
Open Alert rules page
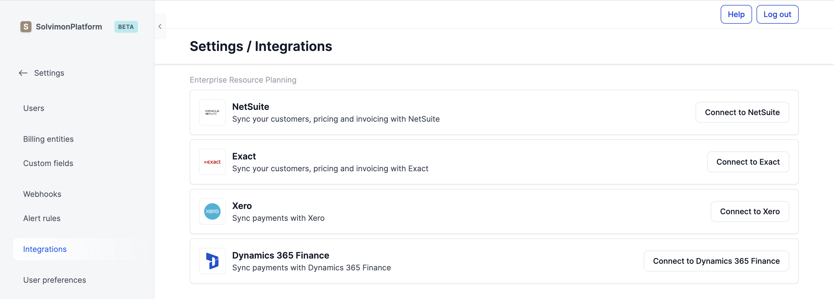(42, 218)
